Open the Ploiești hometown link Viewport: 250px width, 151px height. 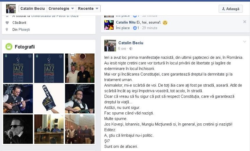pyautogui.click(x=24, y=30)
